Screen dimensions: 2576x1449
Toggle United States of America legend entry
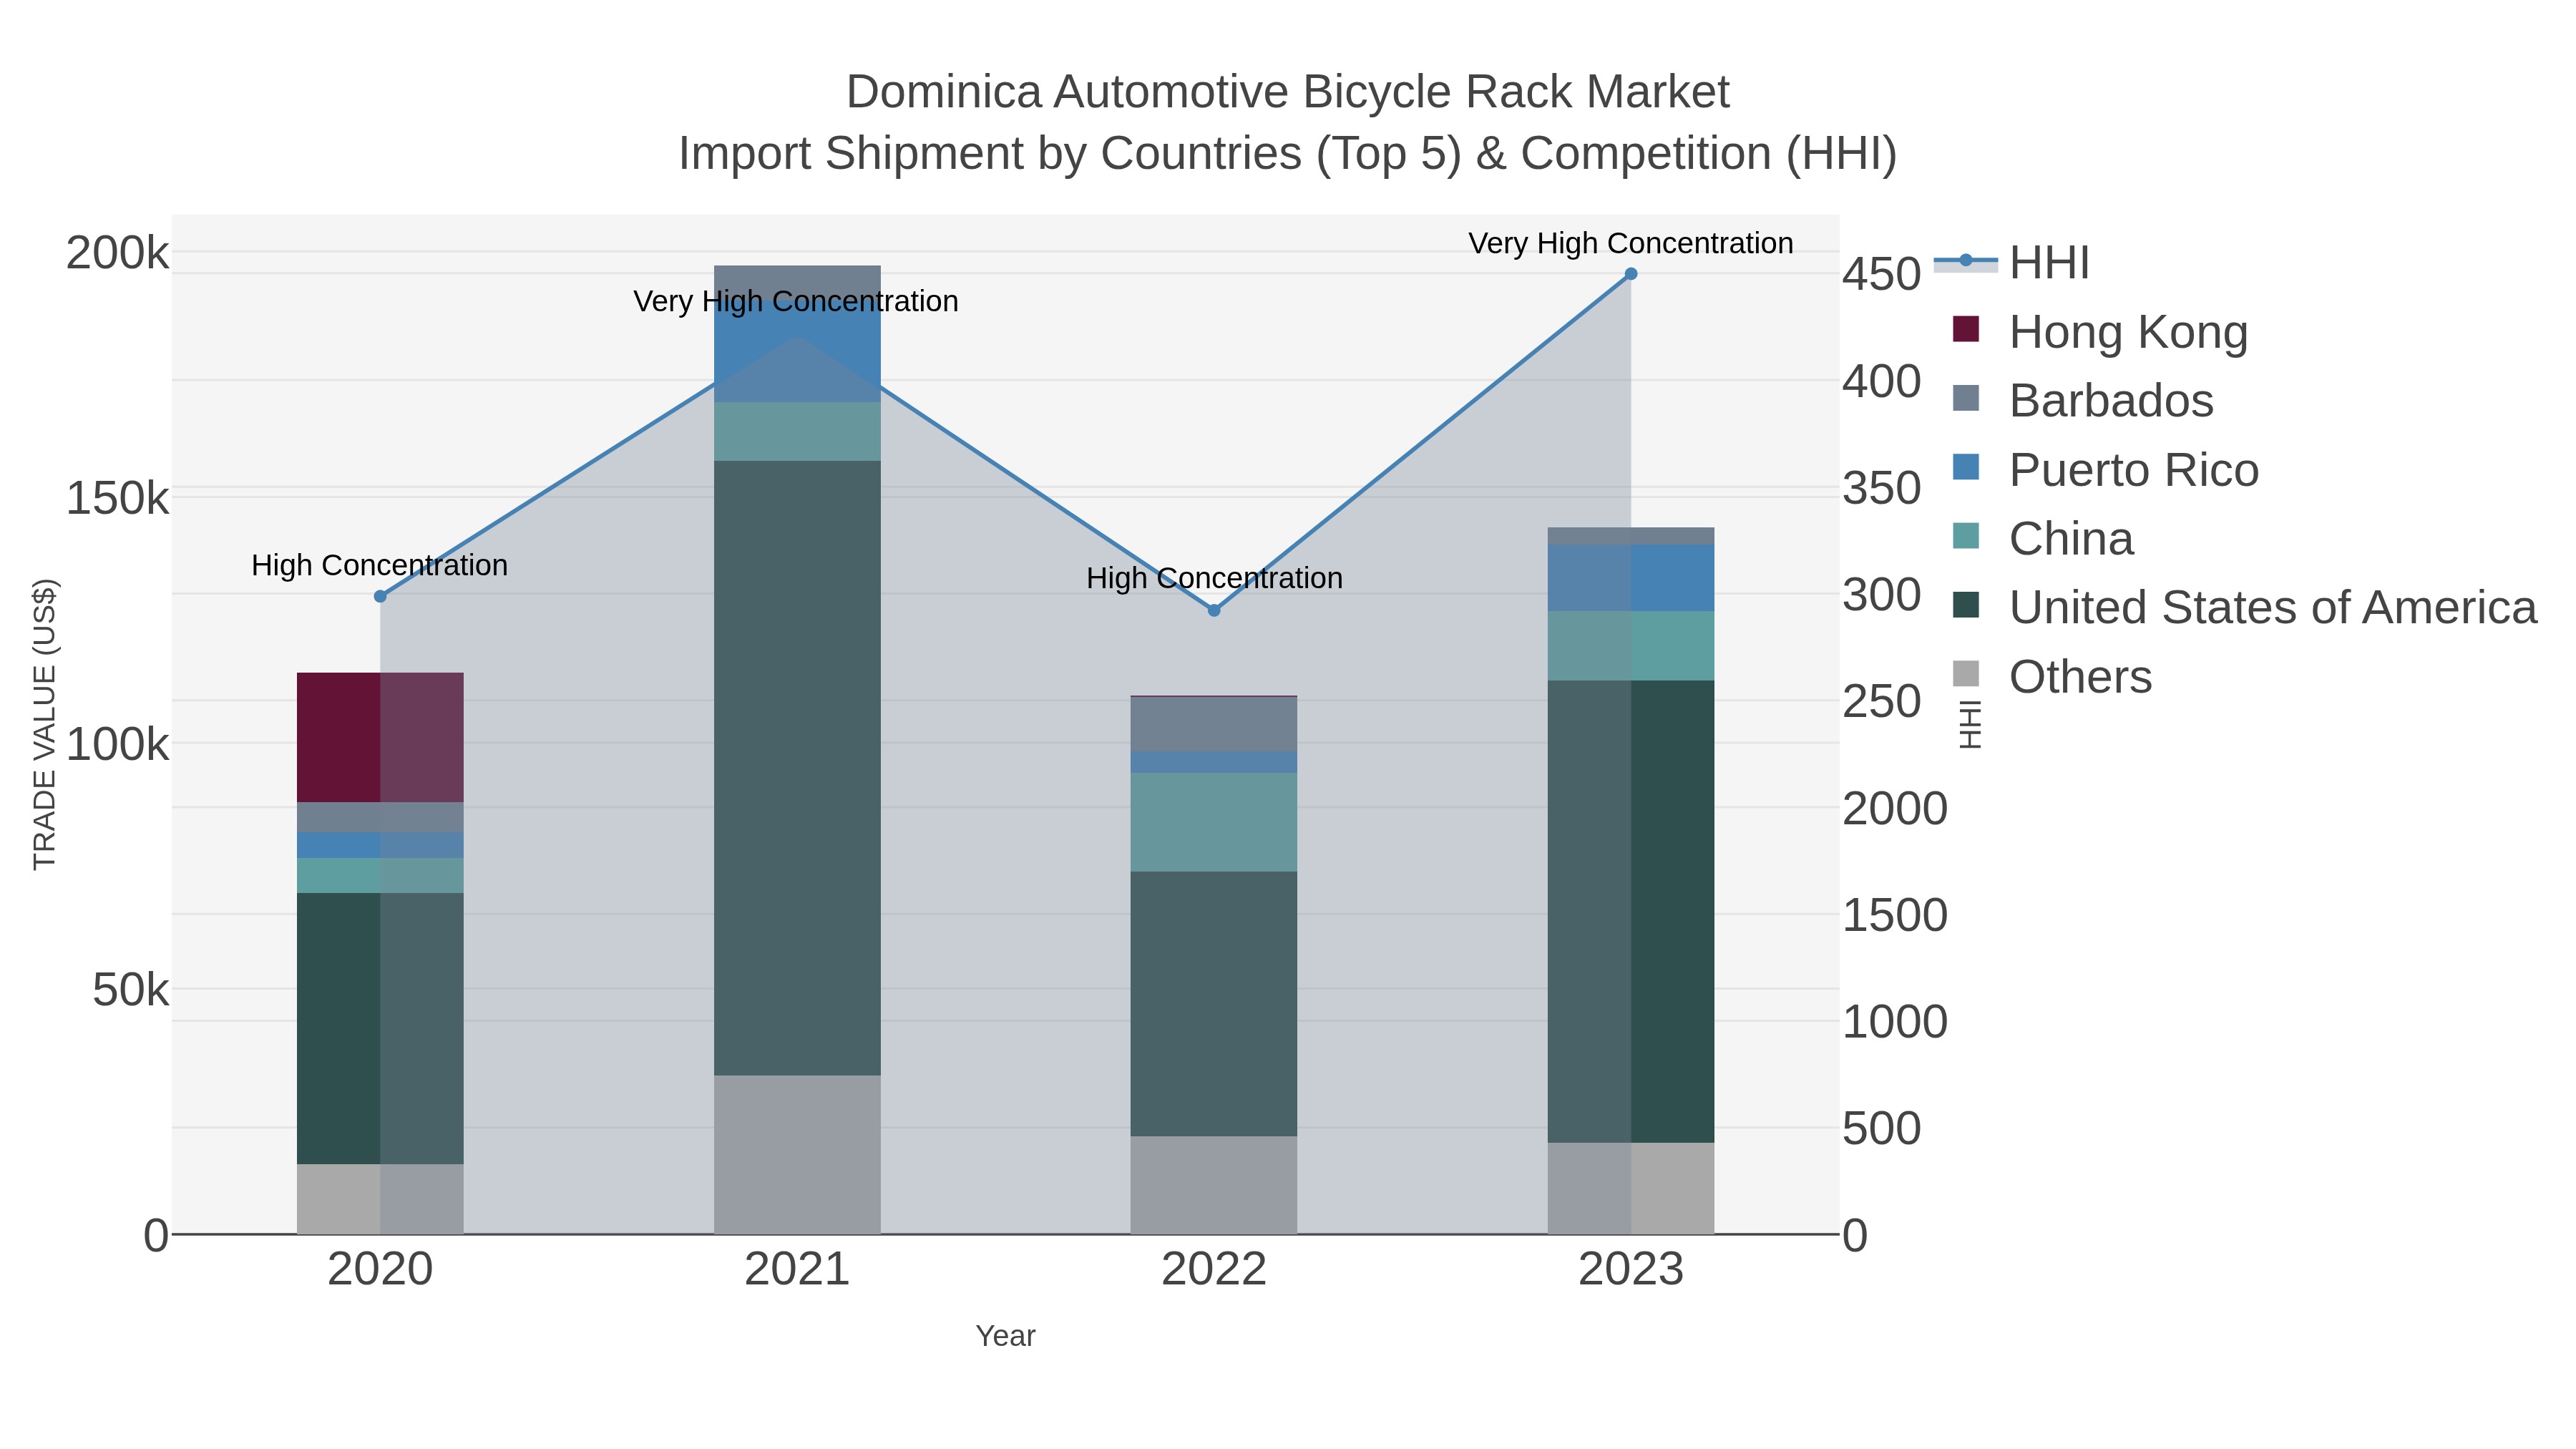tap(2244, 607)
